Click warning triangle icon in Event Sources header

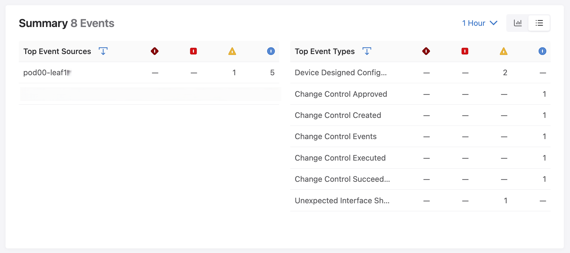pyautogui.click(x=232, y=51)
